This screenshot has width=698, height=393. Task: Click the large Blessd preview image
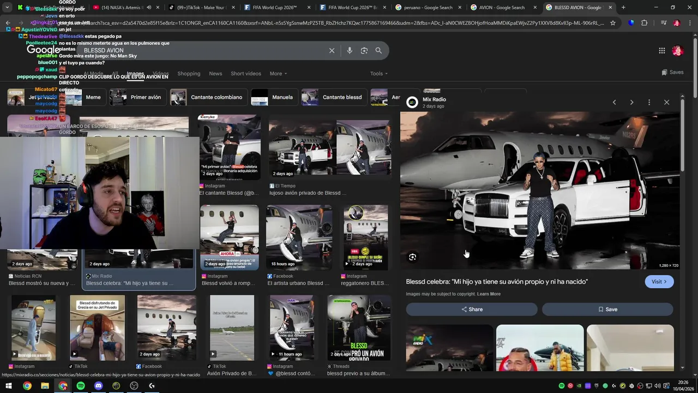540,190
